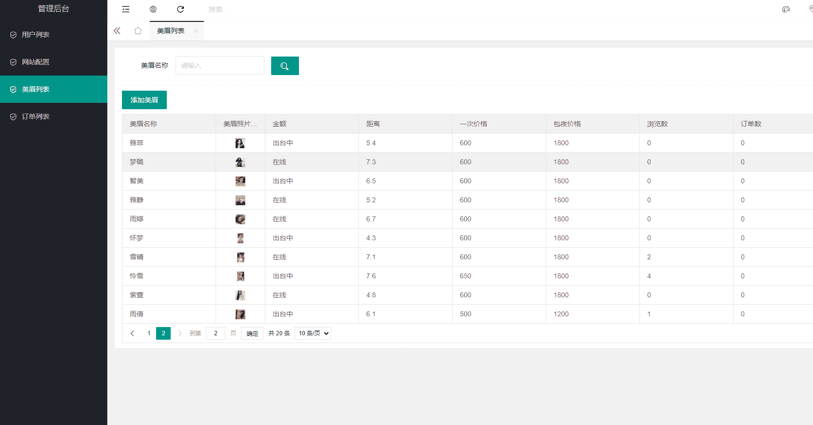Click the double left chevron tab scroller
Screen dimensions: 813x425
pyautogui.click(x=117, y=31)
